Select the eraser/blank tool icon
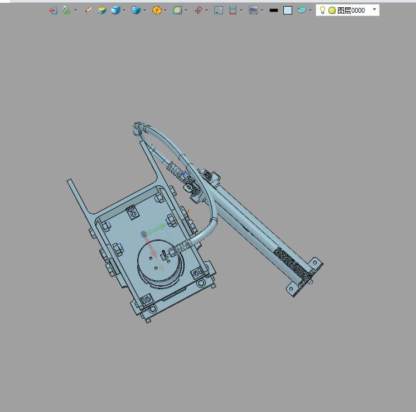This screenshot has height=412, width=416. 88,10
